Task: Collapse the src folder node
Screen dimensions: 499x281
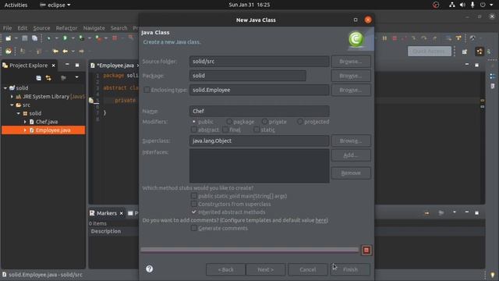Action: point(12,105)
